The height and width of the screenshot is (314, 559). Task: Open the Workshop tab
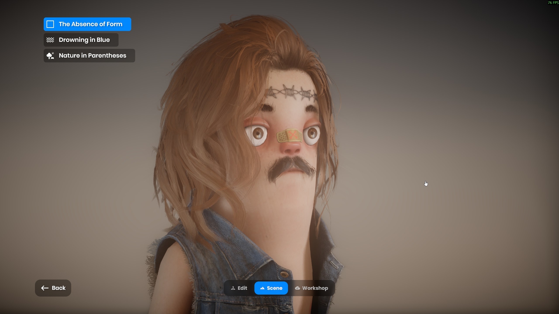pyautogui.click(x=315, y=288)
